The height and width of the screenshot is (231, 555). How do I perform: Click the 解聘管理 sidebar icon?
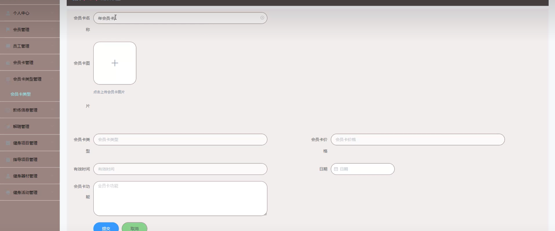pos(8,127)
